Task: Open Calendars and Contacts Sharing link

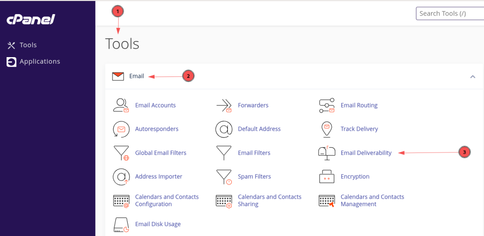Action: click(x=269, y=200)
